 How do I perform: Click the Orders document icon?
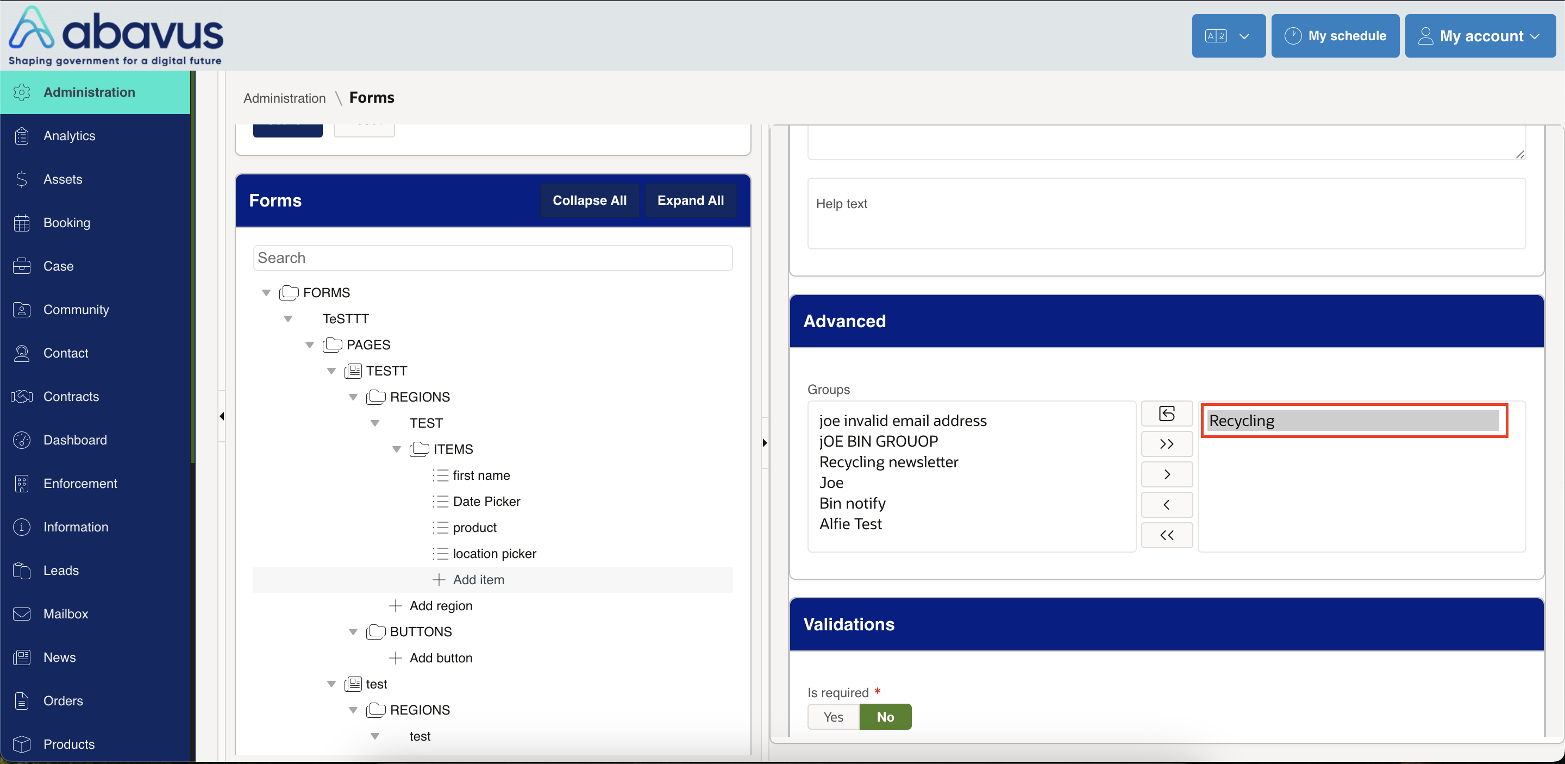pos(22,701)
